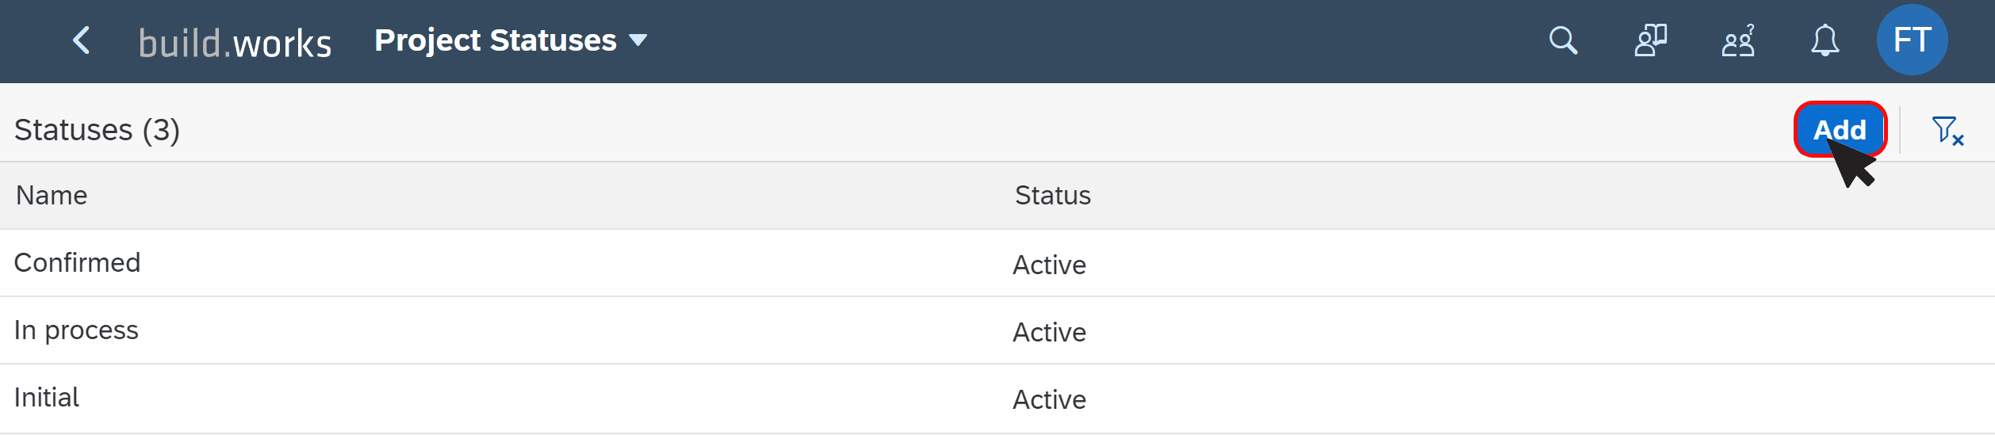
Task: Click the Statuses (3) table title
Action: (x=97, y=130)
